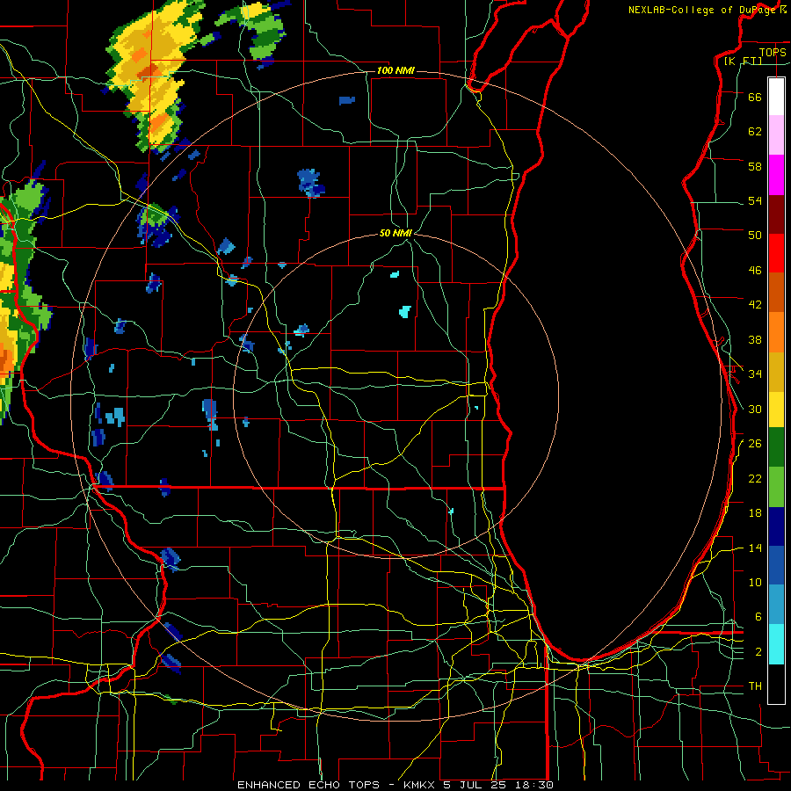Click the '14' legend value
This screenshot has height=791, width=791.
[x=755, y=548]
